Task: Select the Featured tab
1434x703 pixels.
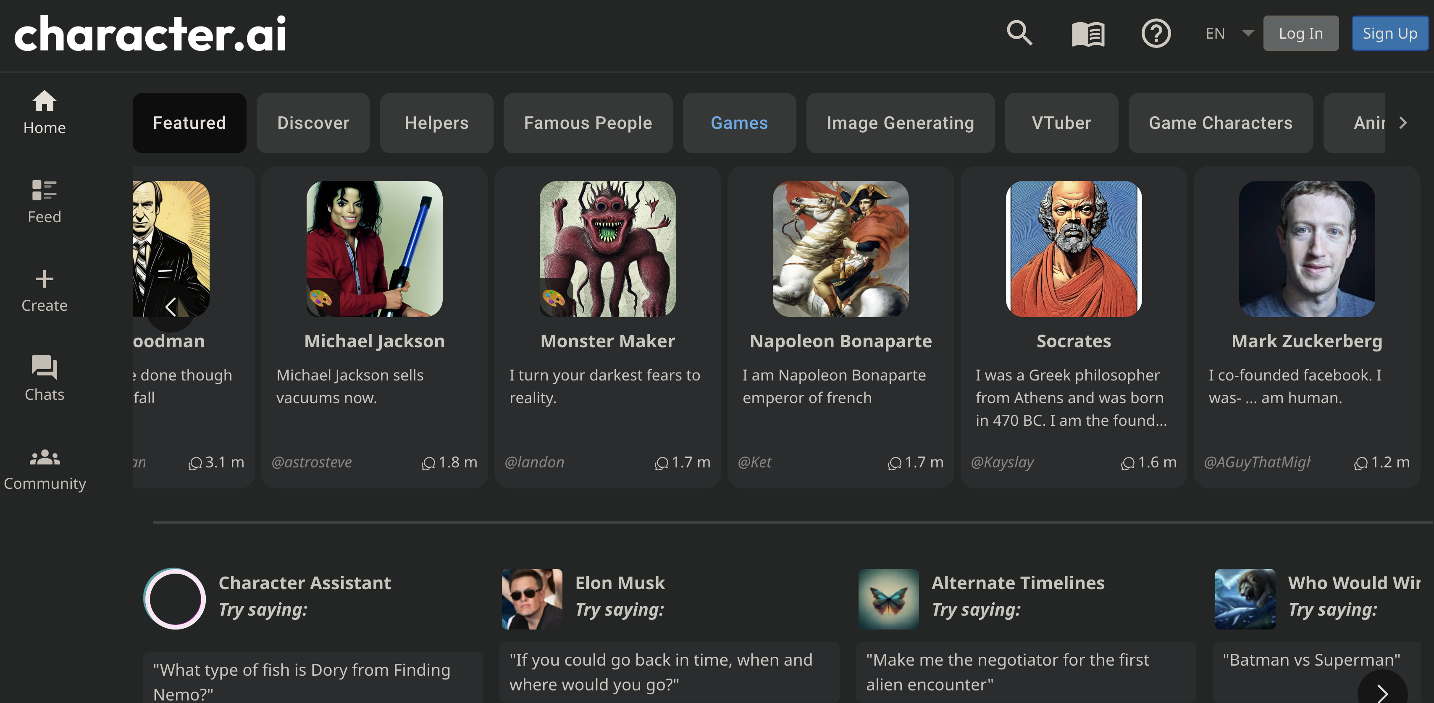Action: tap(189, 123)
